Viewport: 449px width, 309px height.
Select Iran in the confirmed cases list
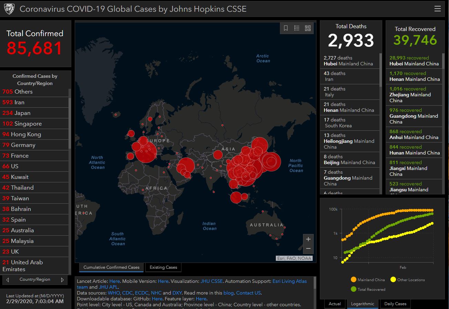(34, 102)
